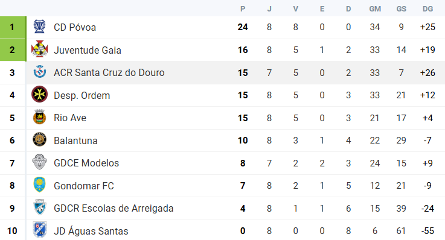Viewport: 445px width, 240px height.
Task: Open the Juventude Gaia team page
Action: [88, 50]
